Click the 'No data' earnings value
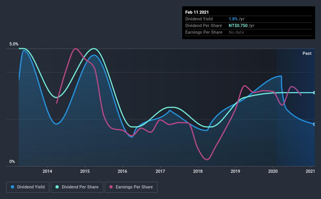Screen dimensions: 321x199 click(236, 32)
